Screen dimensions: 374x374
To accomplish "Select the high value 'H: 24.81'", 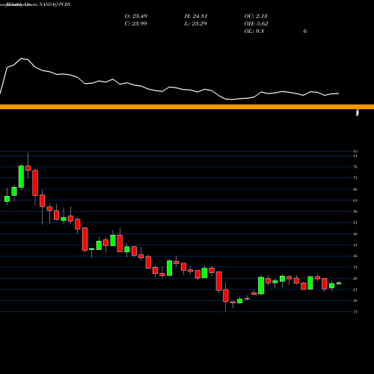I will click(196, 16).
